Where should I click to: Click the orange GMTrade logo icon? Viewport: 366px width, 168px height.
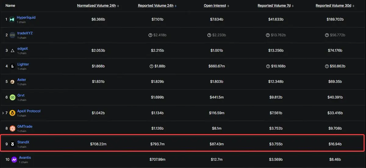12,128
